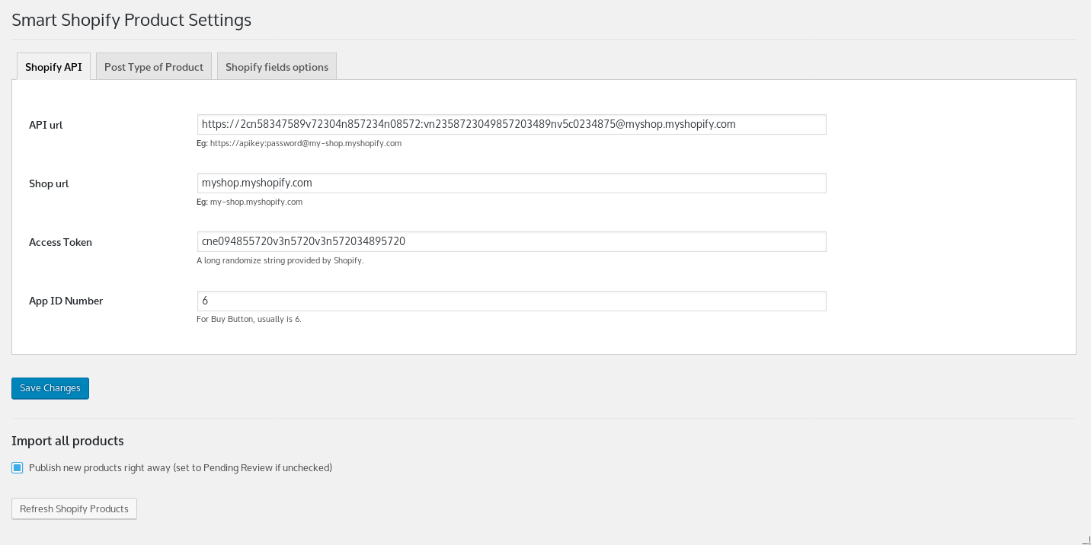Open the Shopify fields options tab
This screenshot has width=1091, height=545.
tap(277, 66)
